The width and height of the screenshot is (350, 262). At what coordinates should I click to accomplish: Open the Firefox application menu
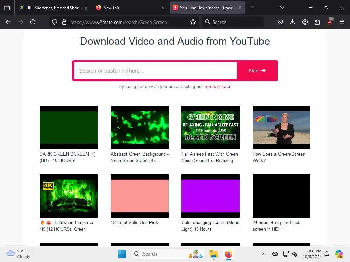point(342,22)
